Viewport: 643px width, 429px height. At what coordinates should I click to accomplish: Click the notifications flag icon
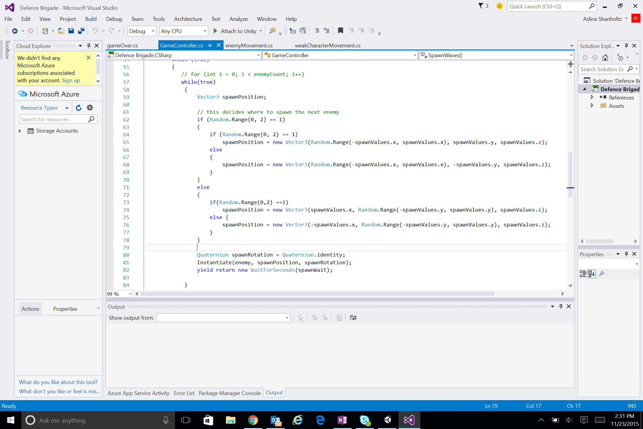(481, 6)
